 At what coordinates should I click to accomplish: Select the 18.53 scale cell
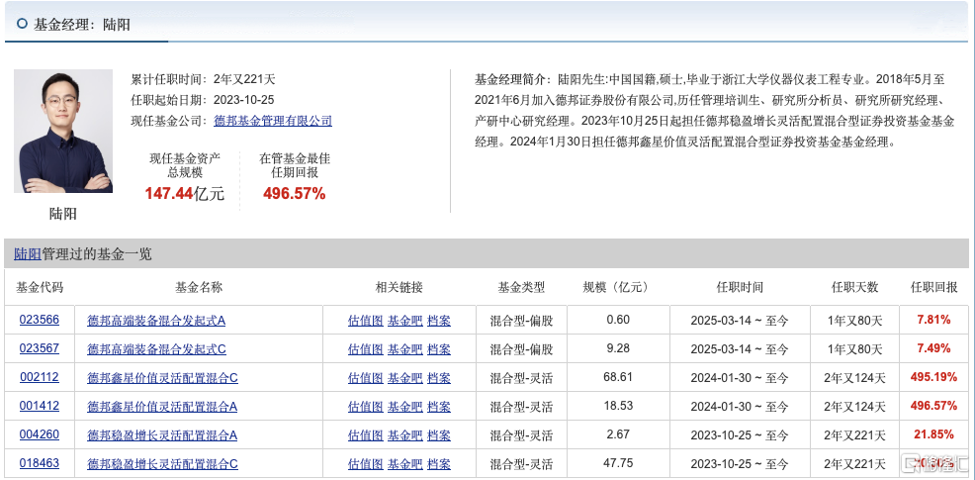618,406
